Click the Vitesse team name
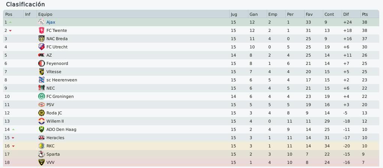 pyautogui.click(x=54, y=72)
